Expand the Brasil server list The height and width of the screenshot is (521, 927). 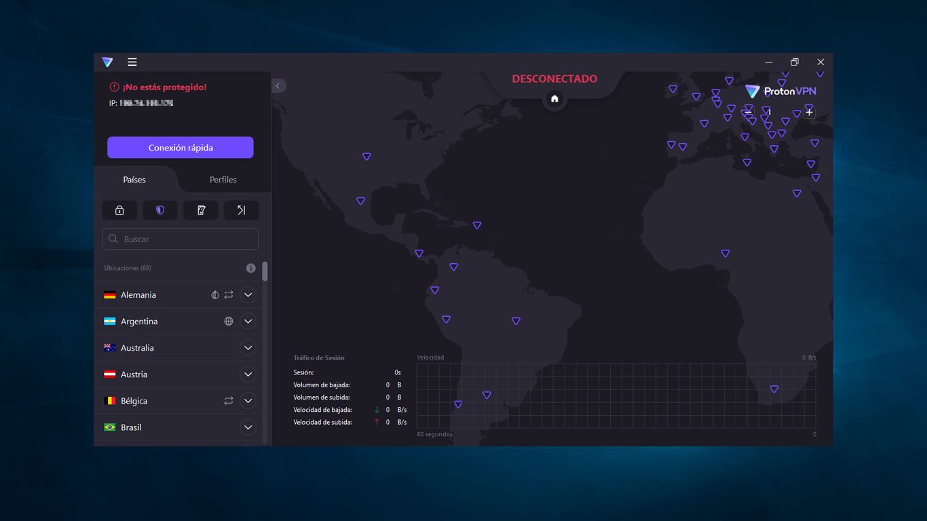tap(248, 427)
